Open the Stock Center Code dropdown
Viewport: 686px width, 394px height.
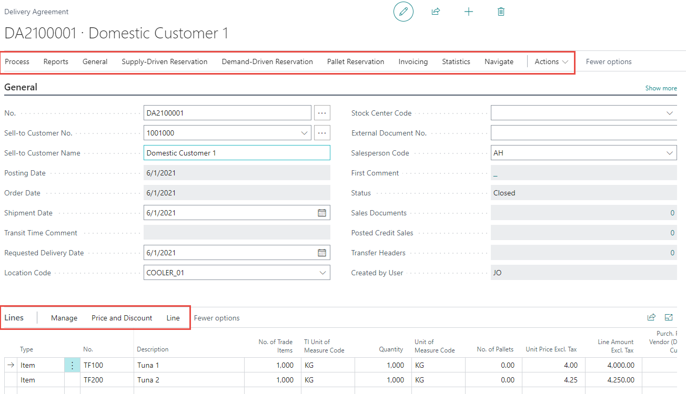click(x=670, y=113)
